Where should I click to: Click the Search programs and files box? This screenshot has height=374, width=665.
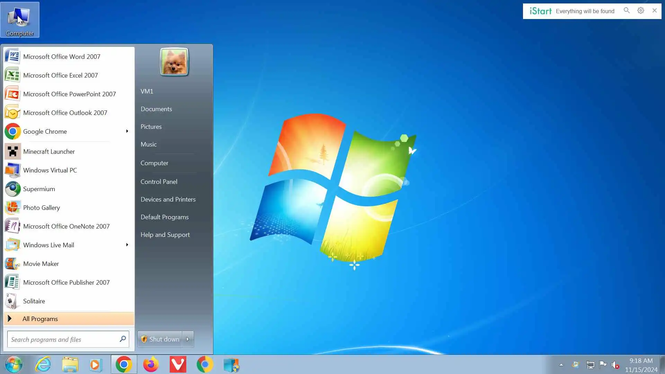click(64, 339)
